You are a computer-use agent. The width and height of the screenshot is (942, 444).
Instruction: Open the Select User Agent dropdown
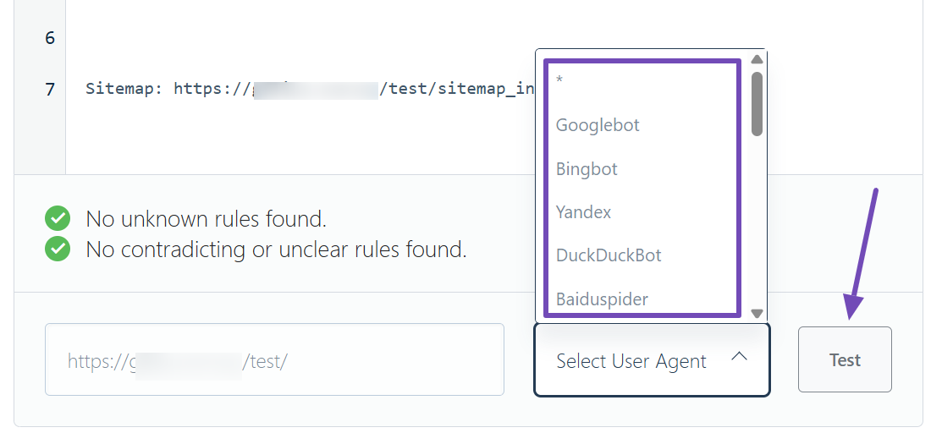point(631,361)
